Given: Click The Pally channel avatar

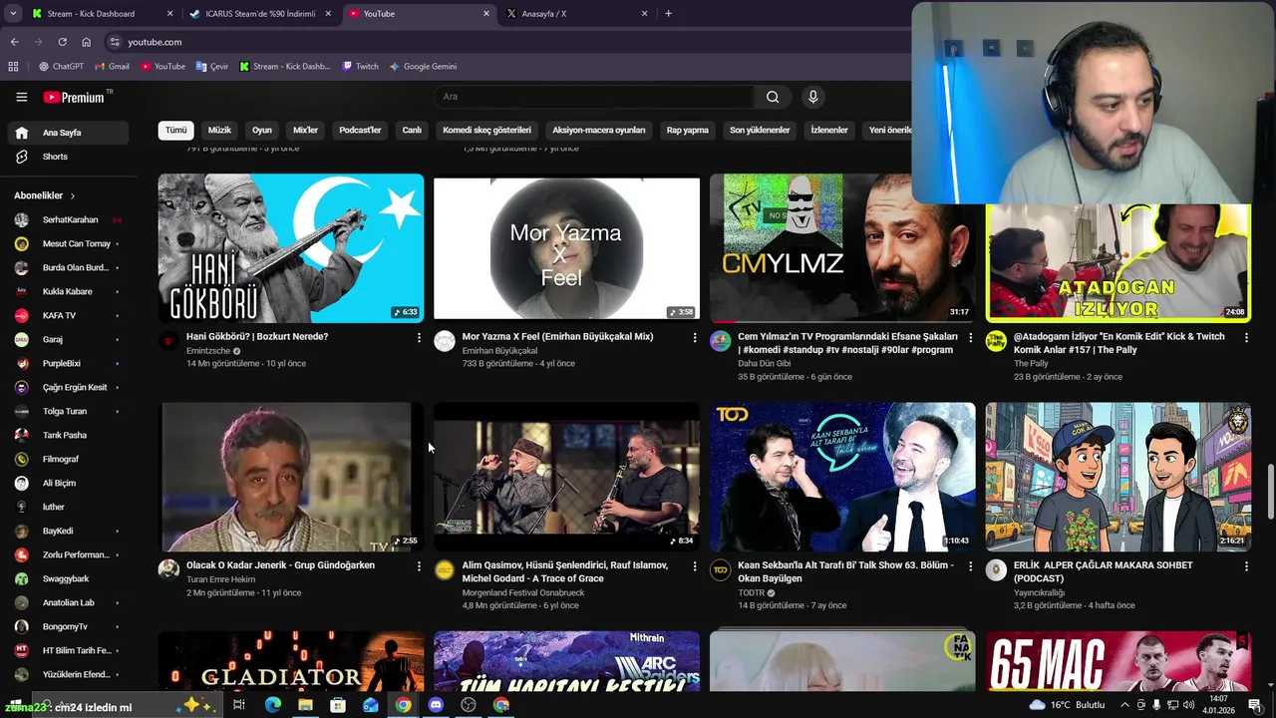Looking at the screenshot, I should [996, 341].
